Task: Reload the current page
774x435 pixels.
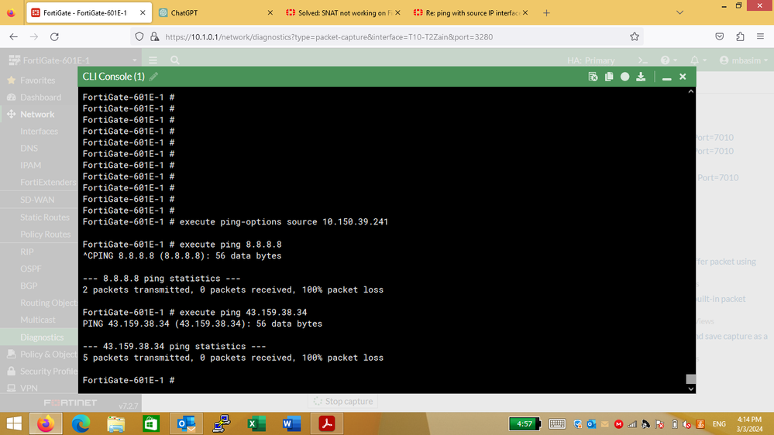Action: pyautogui.click(x=55, y=36)
